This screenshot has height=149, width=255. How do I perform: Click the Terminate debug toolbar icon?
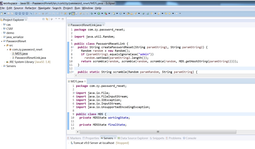pyautogui.click(x=43, y=13)
